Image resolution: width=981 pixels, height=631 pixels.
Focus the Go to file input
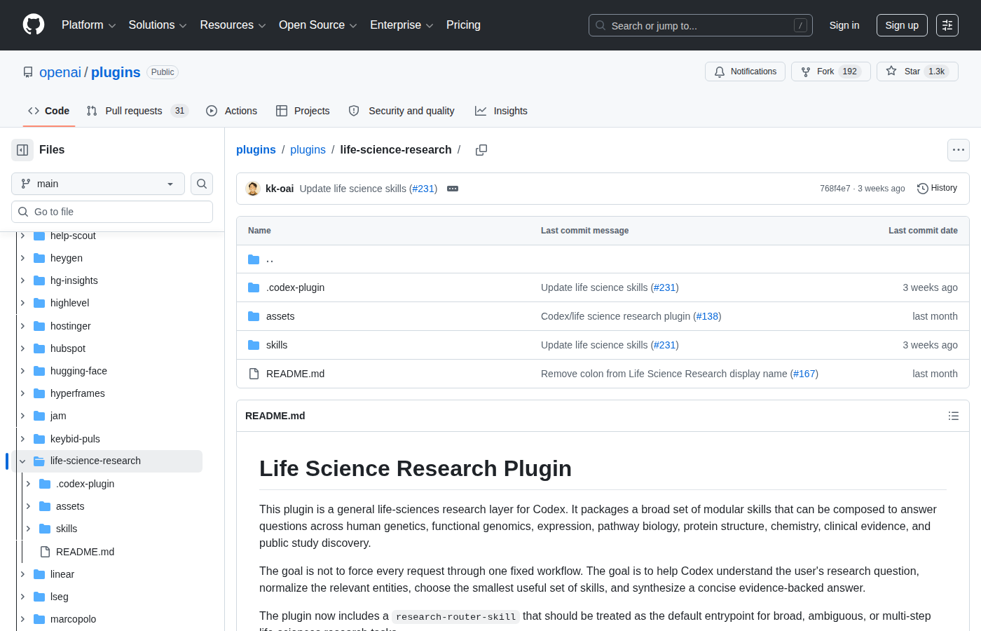point(112,212)
